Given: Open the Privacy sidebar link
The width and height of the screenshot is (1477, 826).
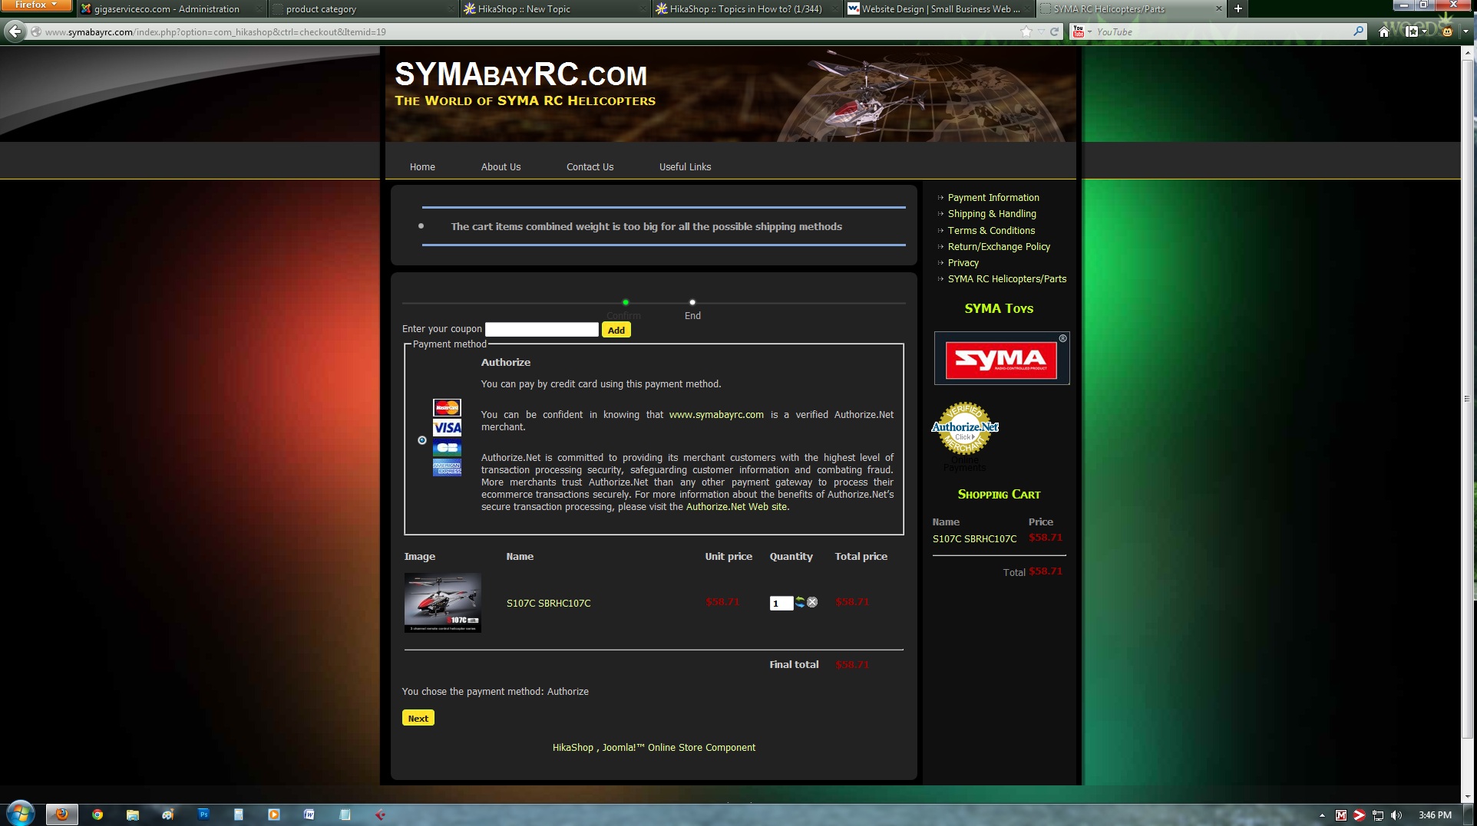Looking at the screenshot, I should tap(963, 262).
